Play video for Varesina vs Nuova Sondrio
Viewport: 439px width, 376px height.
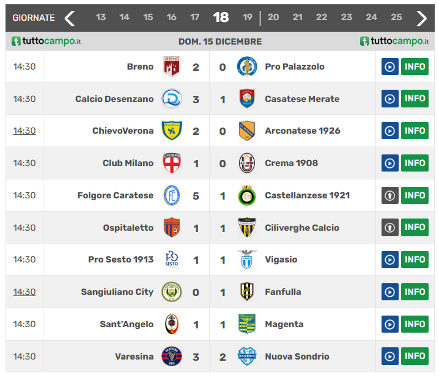[x=389, y=356]
